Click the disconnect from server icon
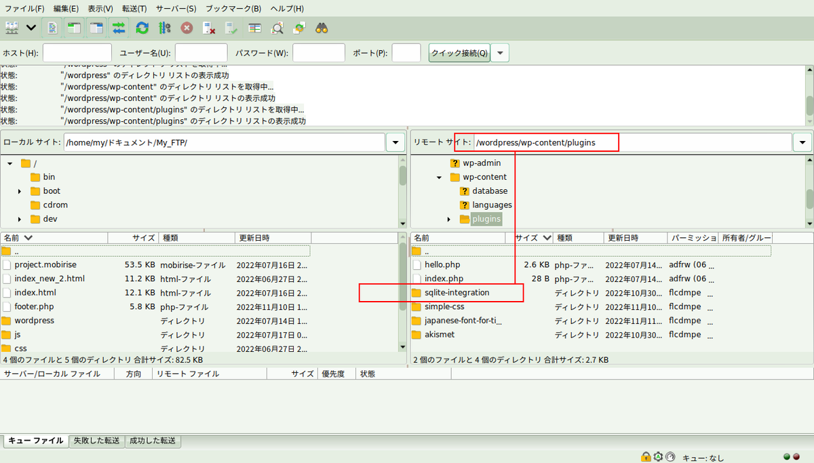 click(x=209, y=28)
